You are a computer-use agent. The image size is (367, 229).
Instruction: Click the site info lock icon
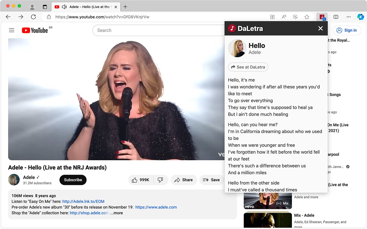tap(49, 17)
